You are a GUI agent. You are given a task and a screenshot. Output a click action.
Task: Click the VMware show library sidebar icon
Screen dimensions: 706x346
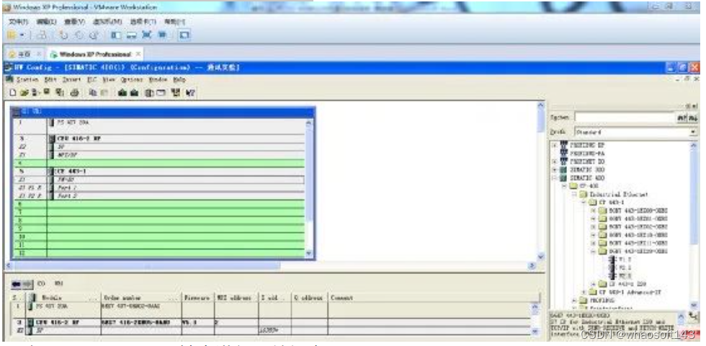click(116, 35)
